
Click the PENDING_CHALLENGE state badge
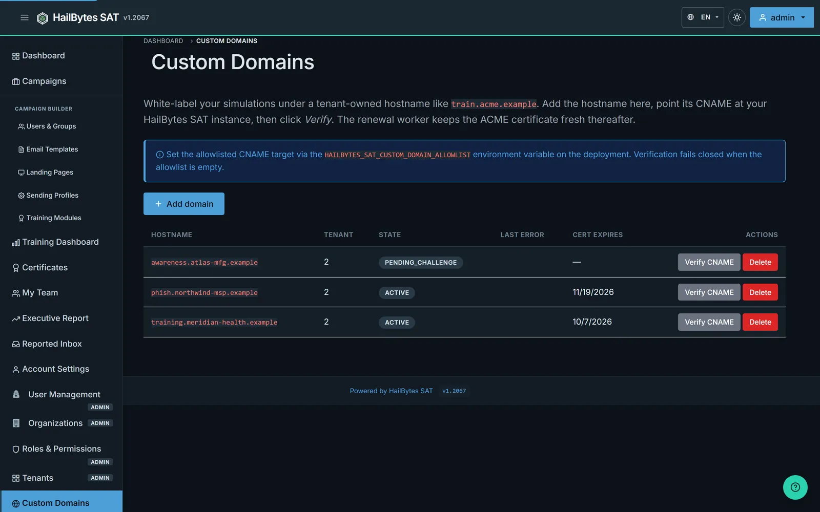coord(421,263)
